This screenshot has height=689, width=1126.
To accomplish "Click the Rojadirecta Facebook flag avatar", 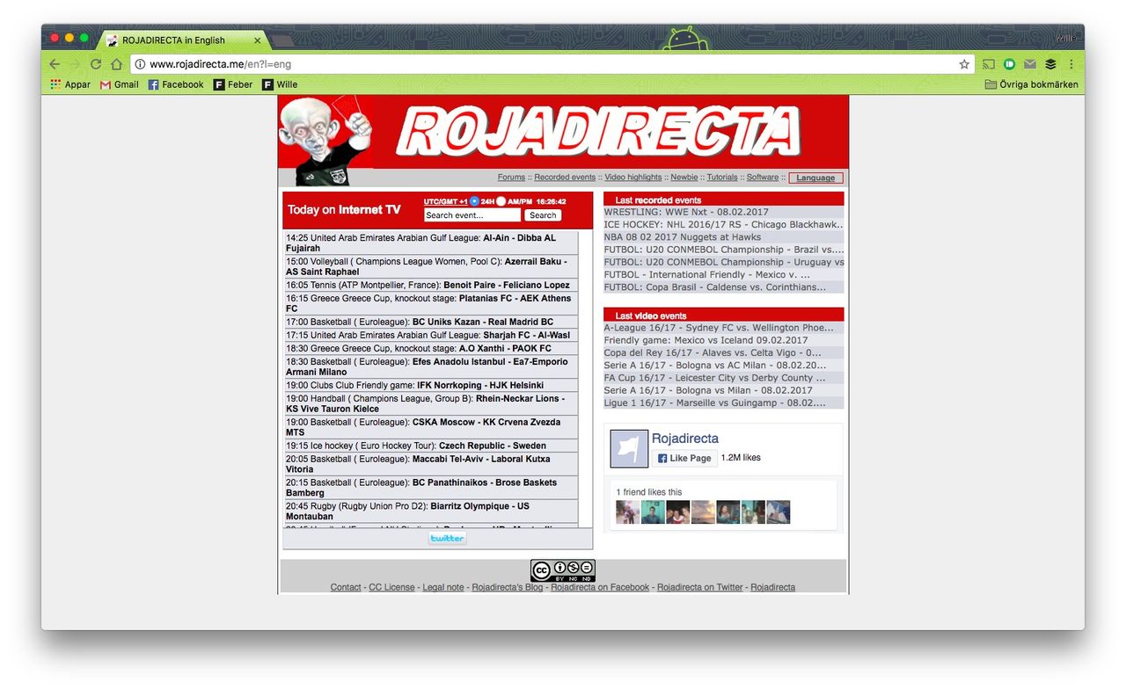I will pyautogui.click(x=629, y=449).
